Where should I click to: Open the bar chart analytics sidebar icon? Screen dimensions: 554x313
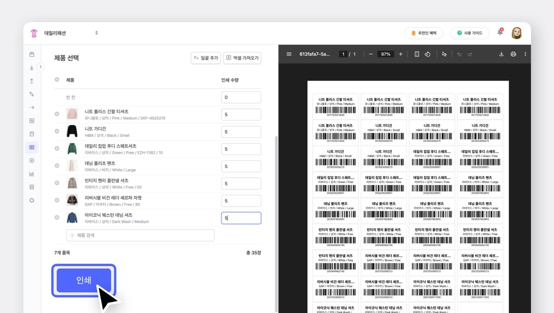32,174
